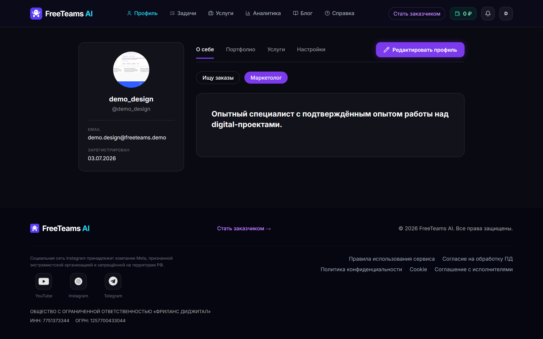This screenshot has width=543, height=339.
Task: Open notifications bell
Action: tap(488, 14)
